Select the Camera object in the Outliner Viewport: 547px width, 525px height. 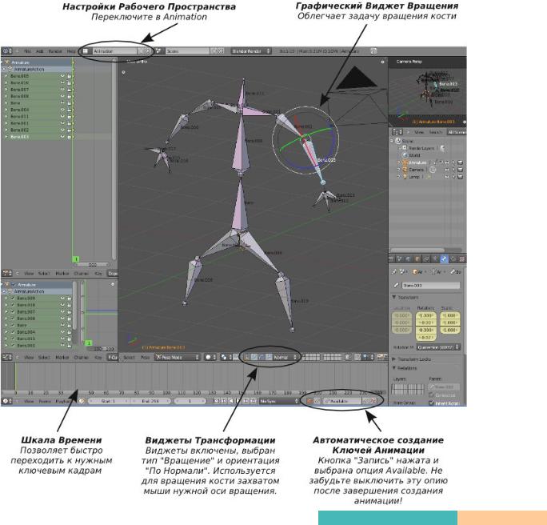tap(416, 170)
